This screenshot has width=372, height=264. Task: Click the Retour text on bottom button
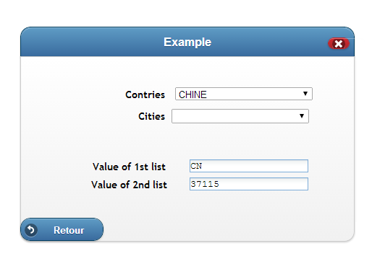click(x=69, y=230)
